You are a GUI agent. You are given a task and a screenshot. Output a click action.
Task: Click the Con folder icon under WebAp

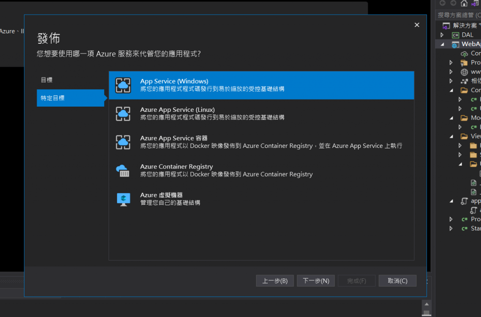click(x=464, y=90)
